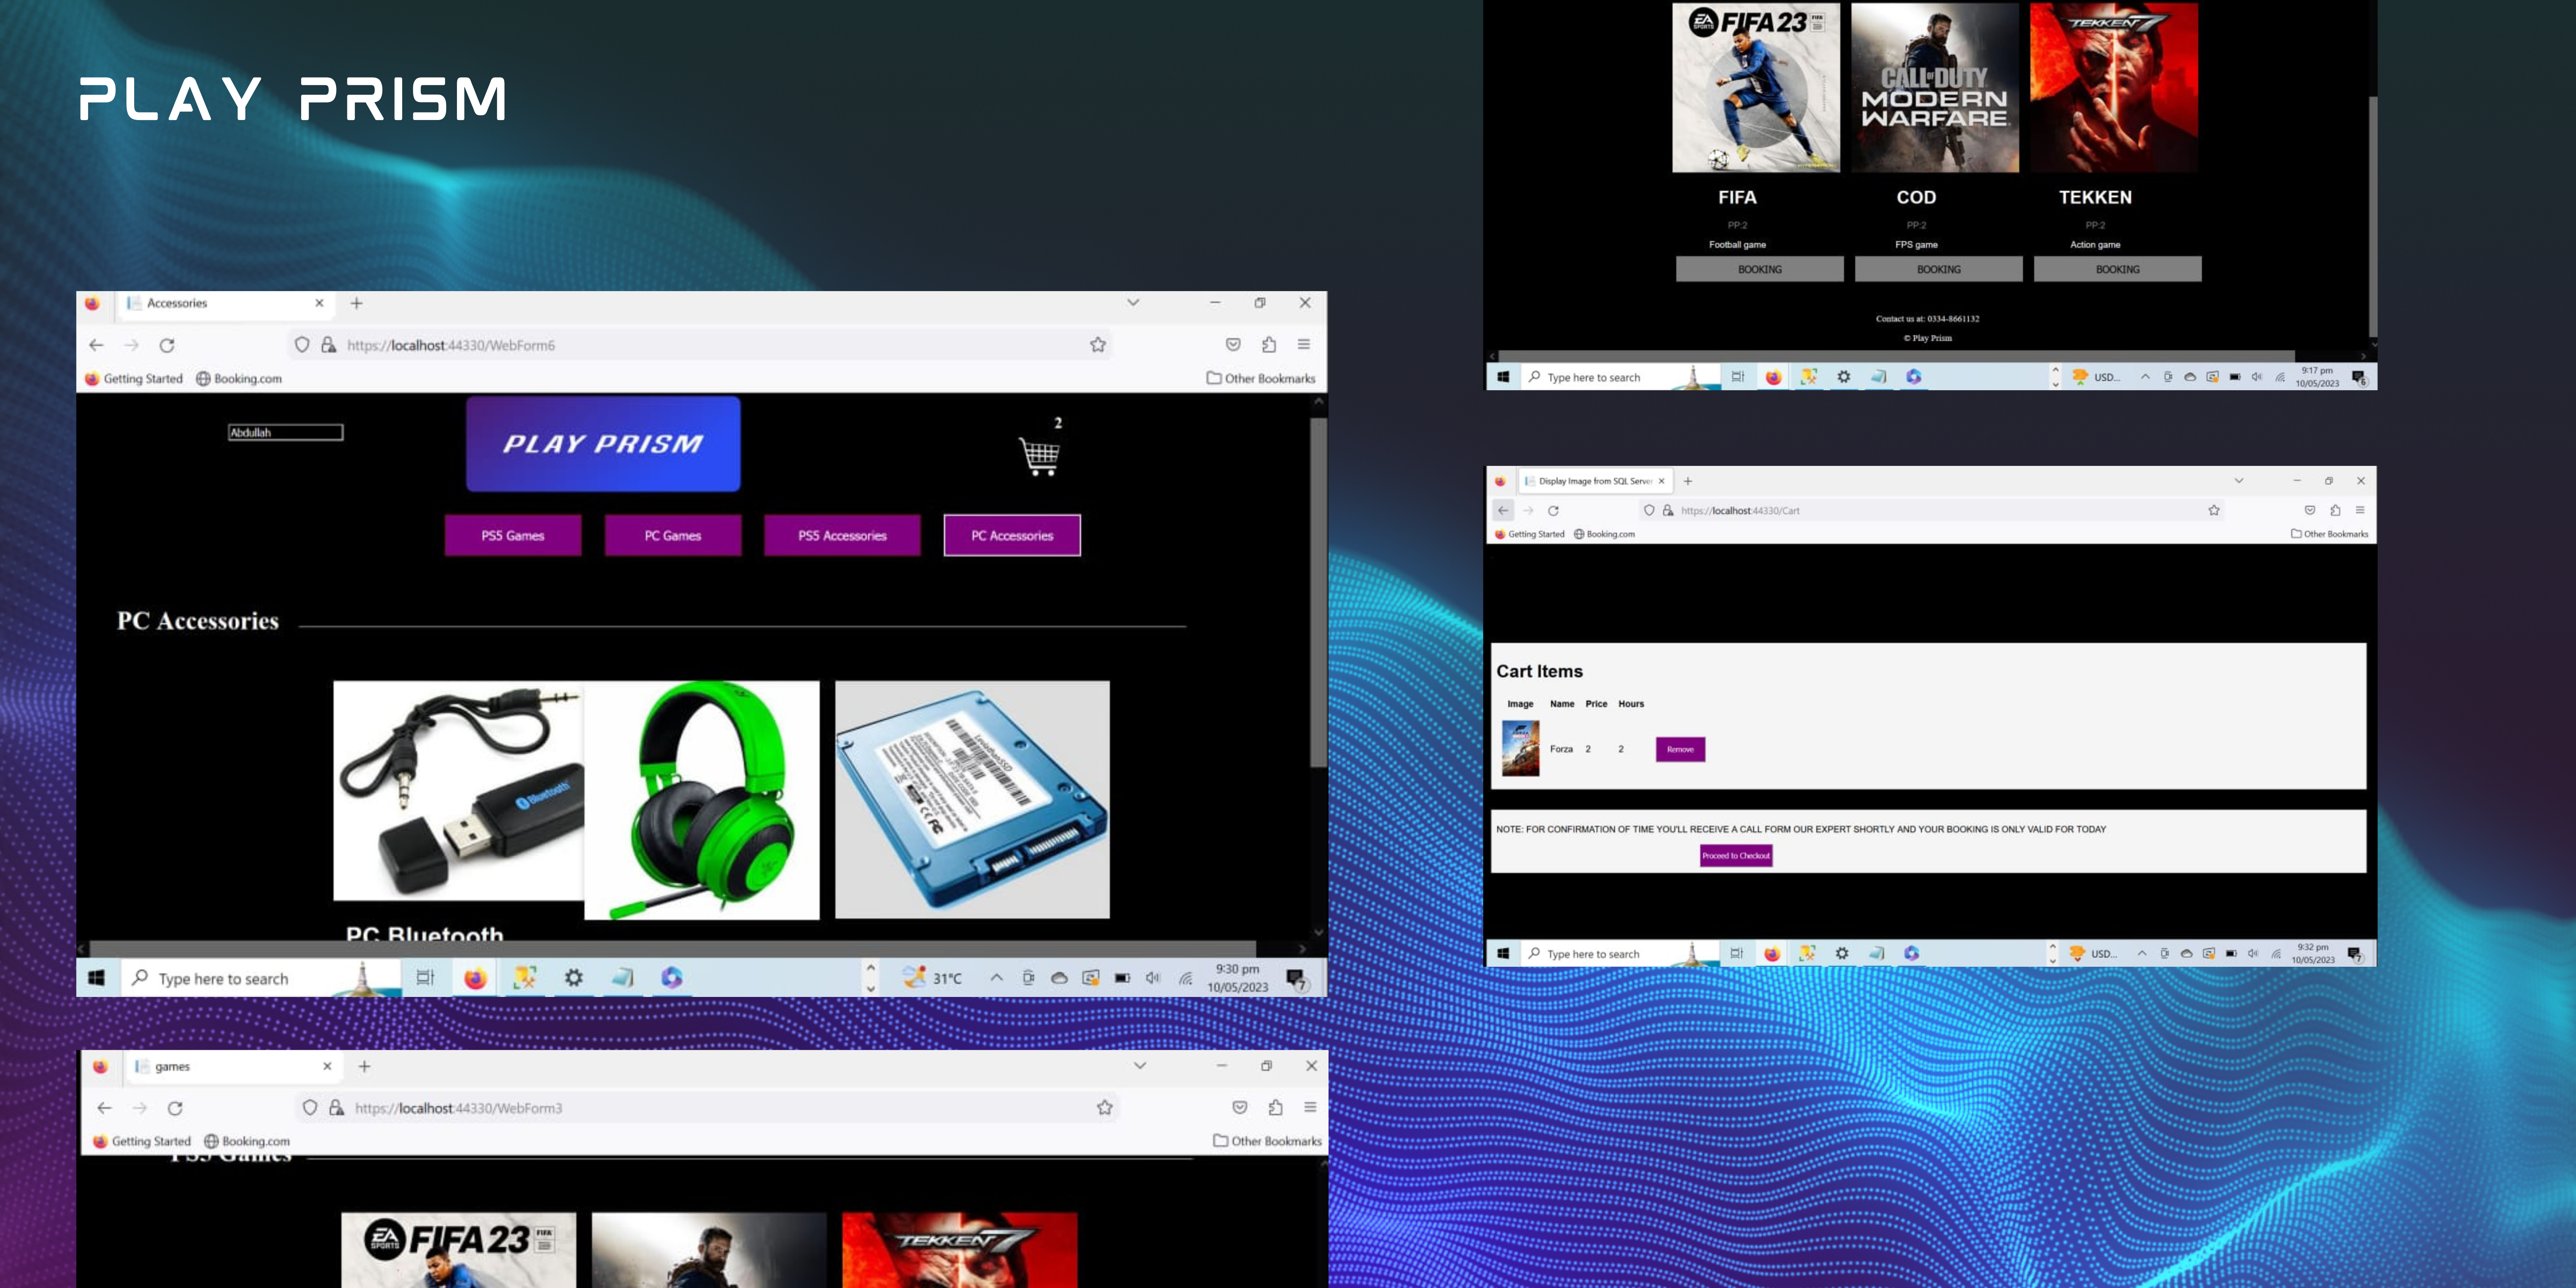The width and height of the screenshot is (2576, 1288).
Task: Click the WebForm3 address bar
Action: point(708,1108)
